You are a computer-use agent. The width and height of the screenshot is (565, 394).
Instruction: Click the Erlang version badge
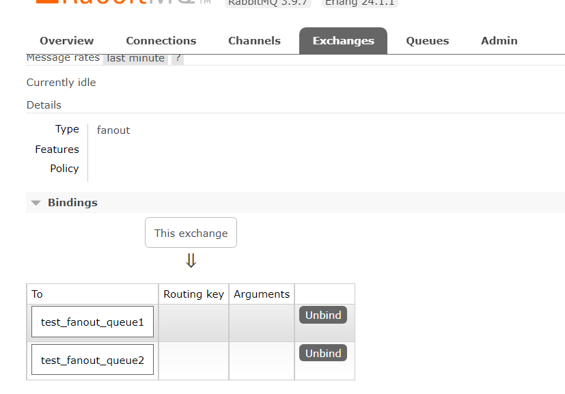tap(360, 3)
